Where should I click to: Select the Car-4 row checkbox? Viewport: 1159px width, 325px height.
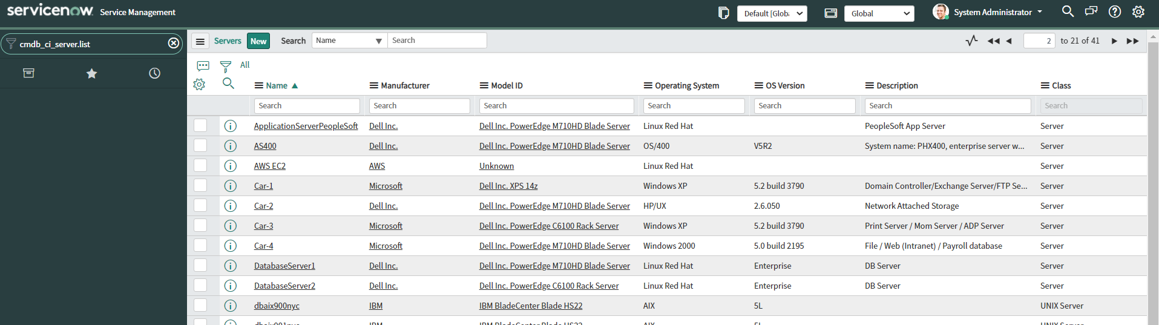click(x=200, y=245)
